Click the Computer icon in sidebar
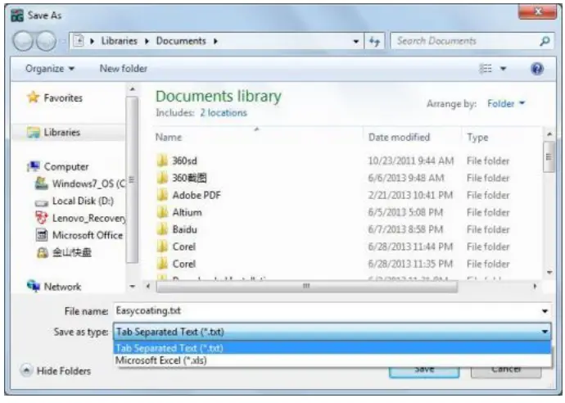Image resolution: width=565 pixels, height=403 pixels. [34, 166]
